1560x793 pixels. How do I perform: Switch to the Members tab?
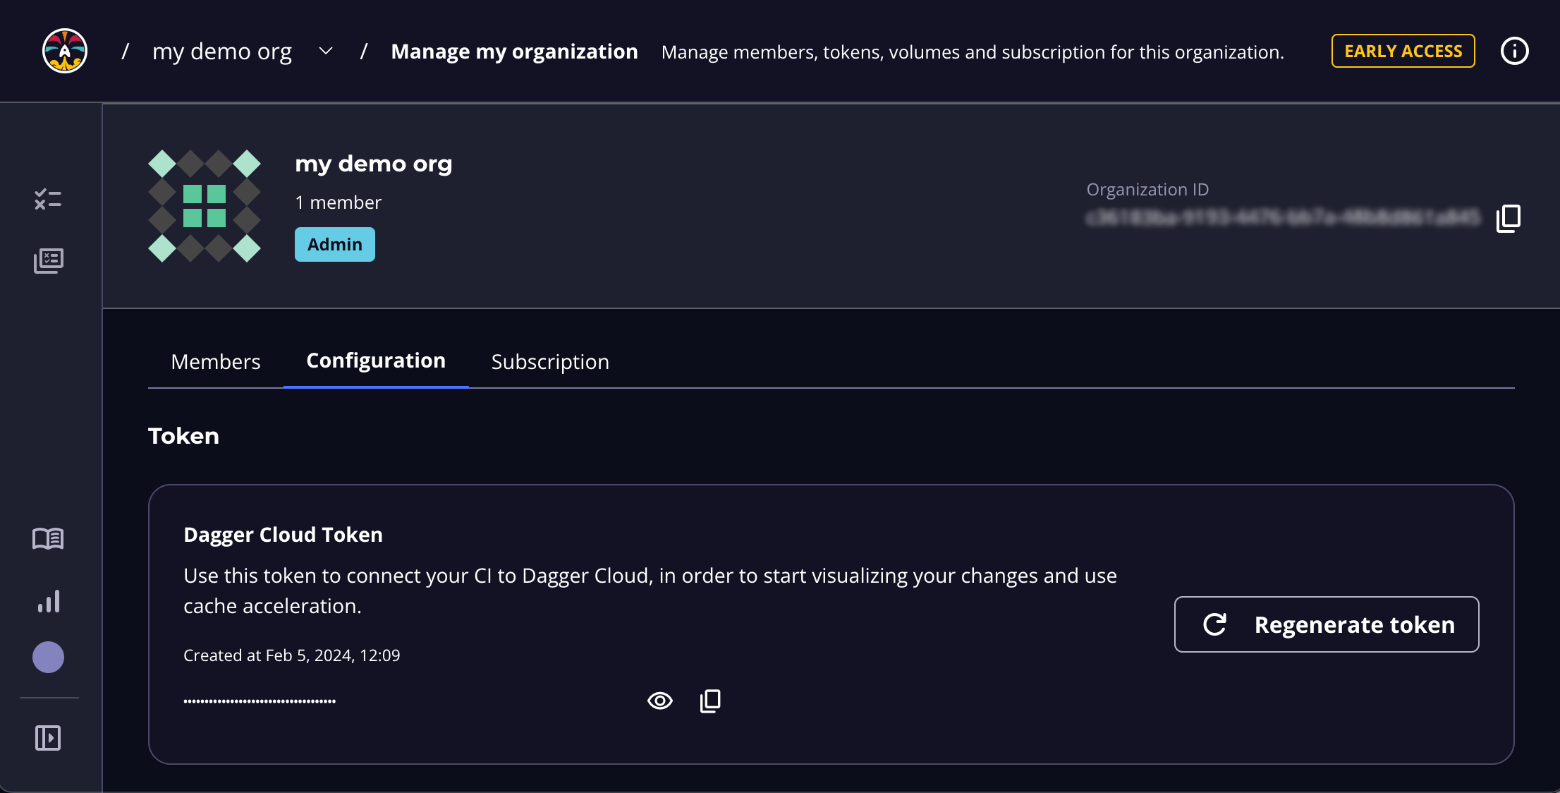coord(215,360)
